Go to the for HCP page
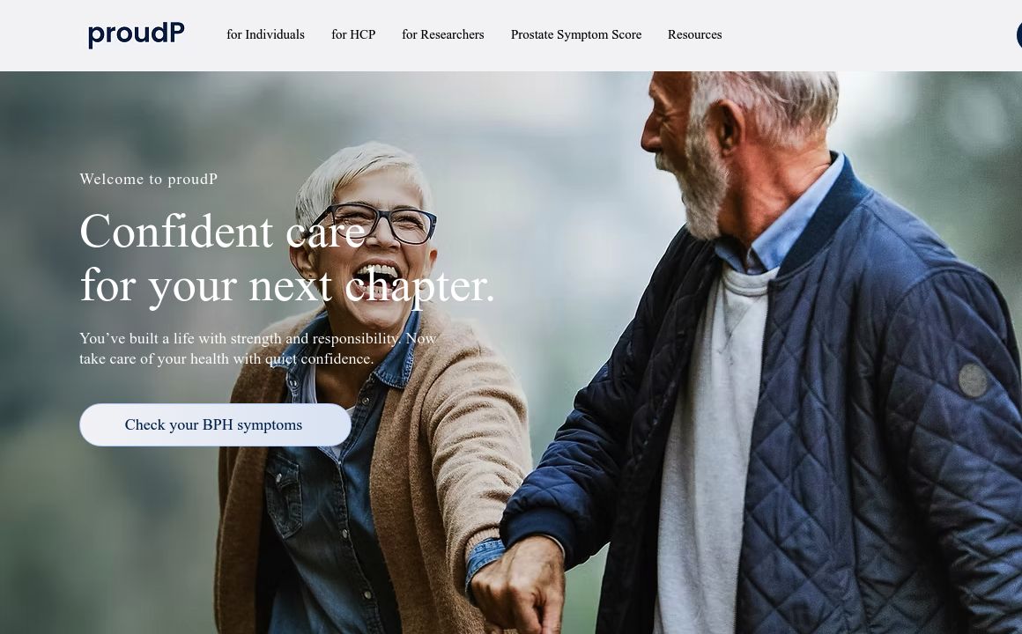The image size is (1022, 634). click(x=353, y=34)
